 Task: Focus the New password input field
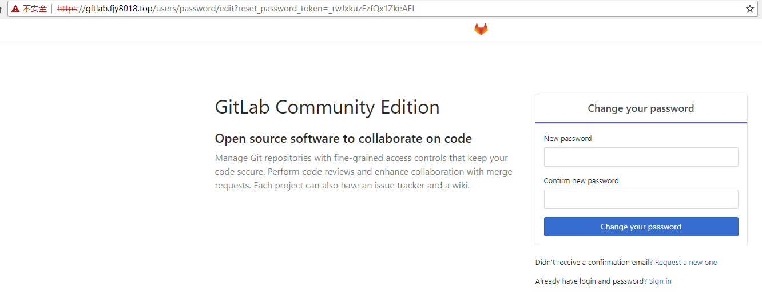pos(641,157)
